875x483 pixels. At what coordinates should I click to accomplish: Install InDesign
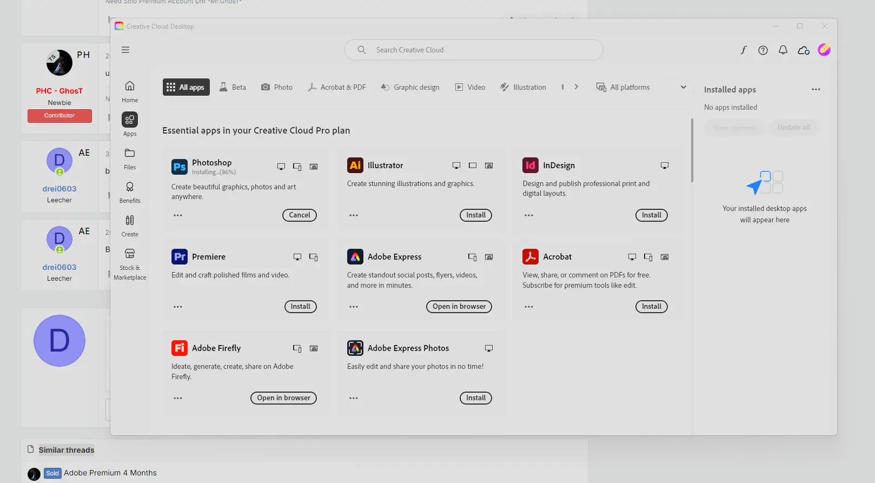coord(652,215)
